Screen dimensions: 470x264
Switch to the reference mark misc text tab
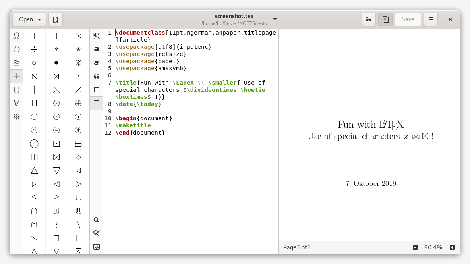coord(17,117)
